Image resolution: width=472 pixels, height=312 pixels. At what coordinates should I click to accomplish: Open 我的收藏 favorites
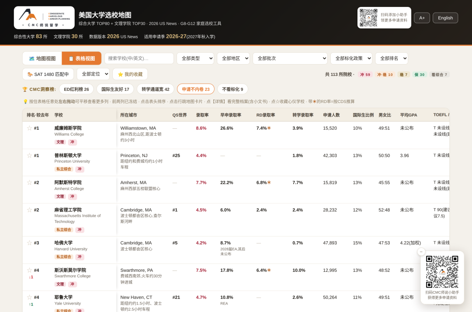130,74
